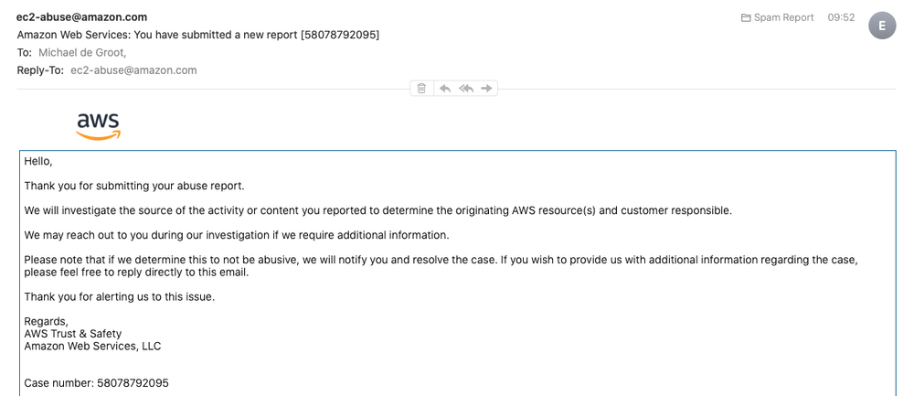The height and width of the screenshot is (396, 914).
Task: Click sender address ec2-abuse@amazon.com in the header
Action: pos(81,17)
